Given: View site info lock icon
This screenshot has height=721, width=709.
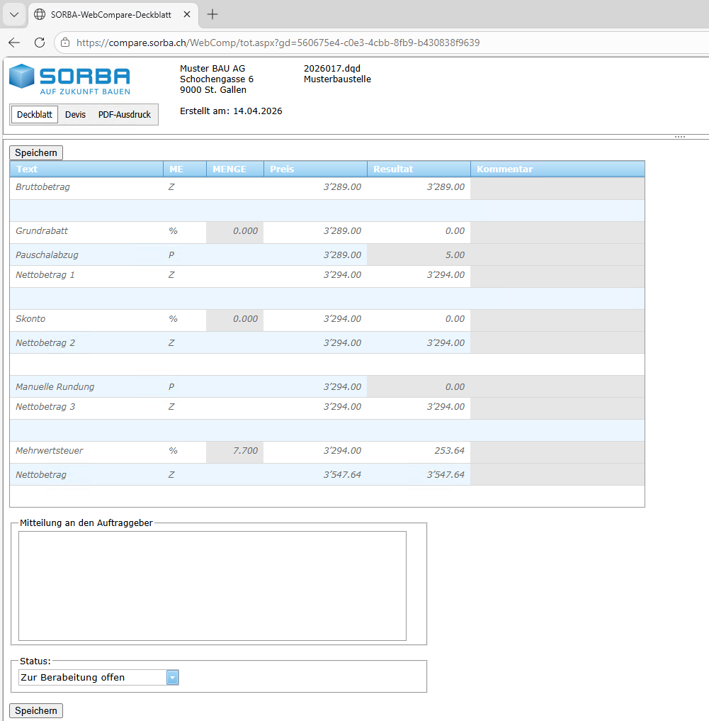Looking at the screenshot, I should tap(65, 43).
